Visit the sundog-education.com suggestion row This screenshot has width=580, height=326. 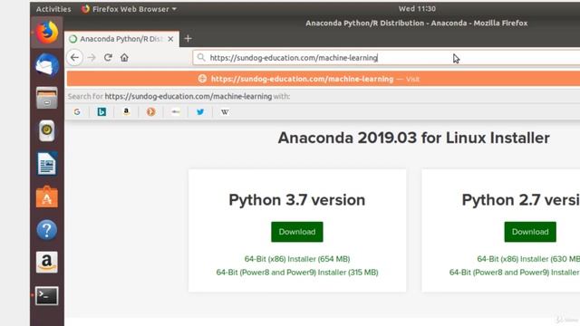pyautogui.click(x=324, y=79)
